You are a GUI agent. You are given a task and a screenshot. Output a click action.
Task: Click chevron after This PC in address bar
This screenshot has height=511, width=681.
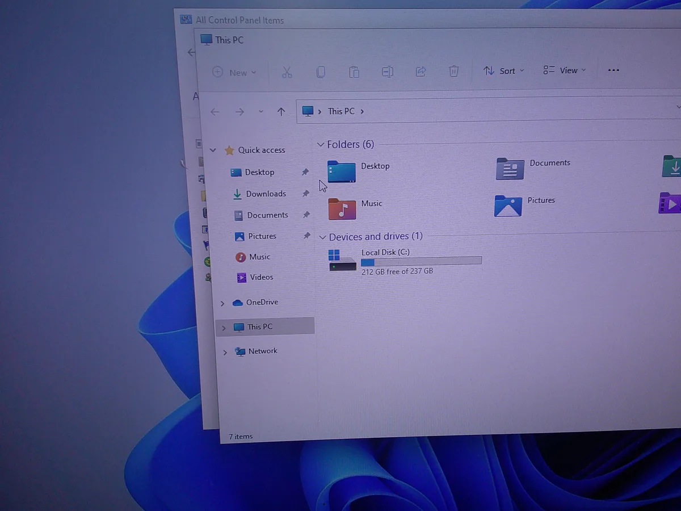pyautogui.click(x=362, y=111)
